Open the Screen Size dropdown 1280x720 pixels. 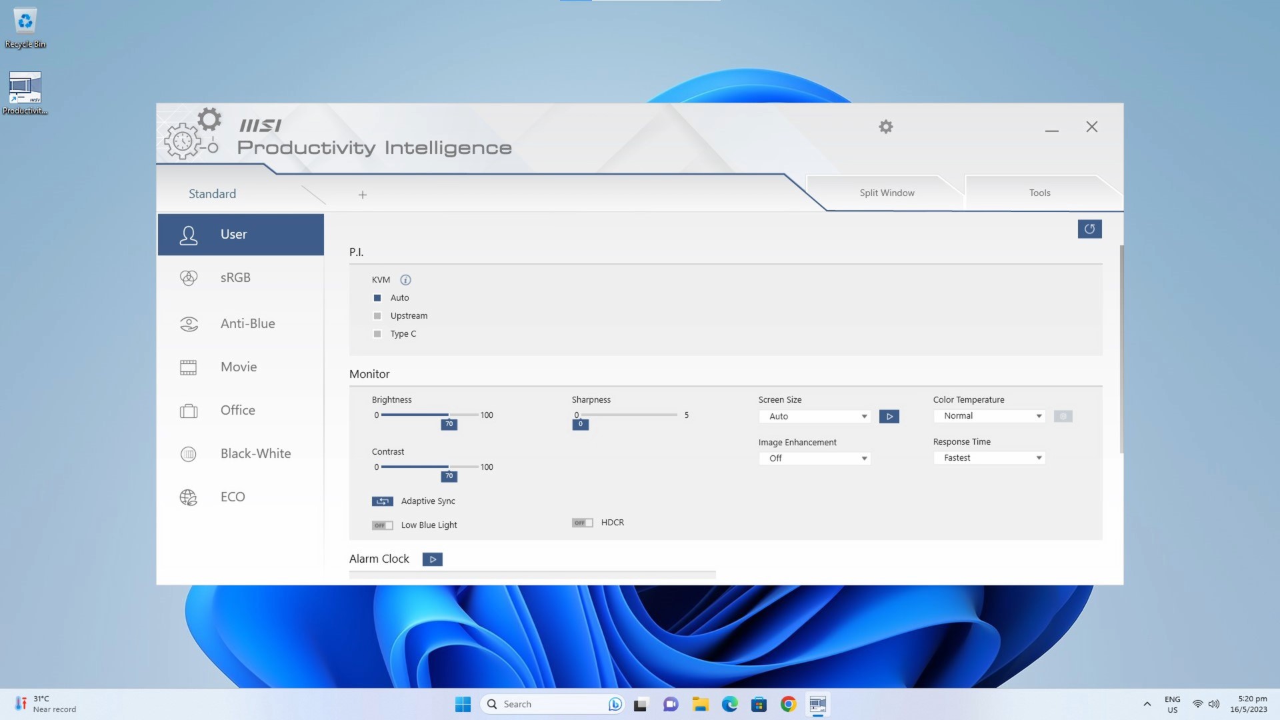point(815,416)
